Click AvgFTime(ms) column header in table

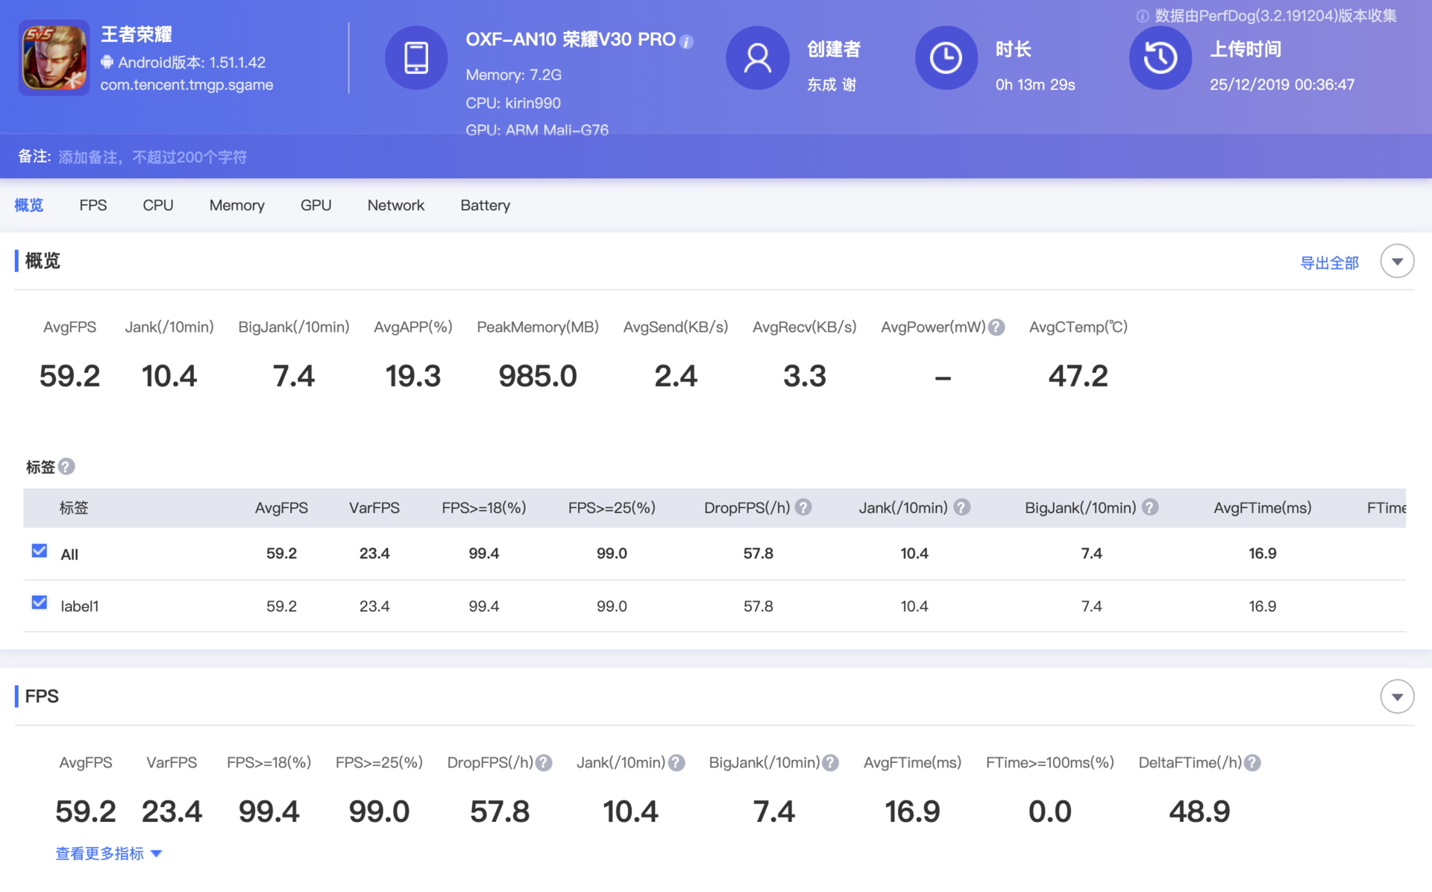[x=1263, y=508]
